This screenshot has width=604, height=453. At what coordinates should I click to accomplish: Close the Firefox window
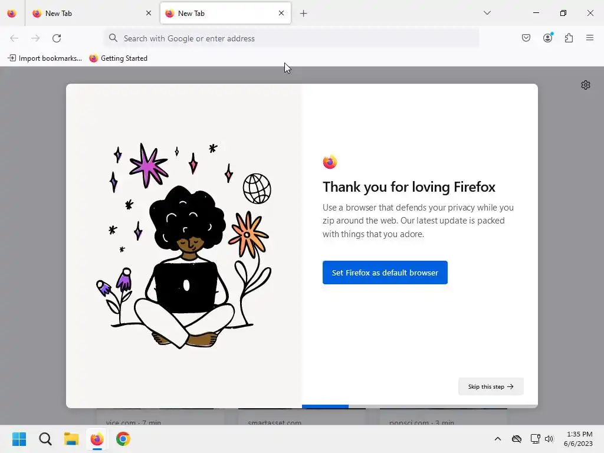(x=590, y=13)
